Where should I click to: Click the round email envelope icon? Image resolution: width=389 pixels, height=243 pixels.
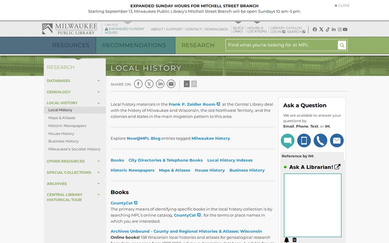coord(337,141)
